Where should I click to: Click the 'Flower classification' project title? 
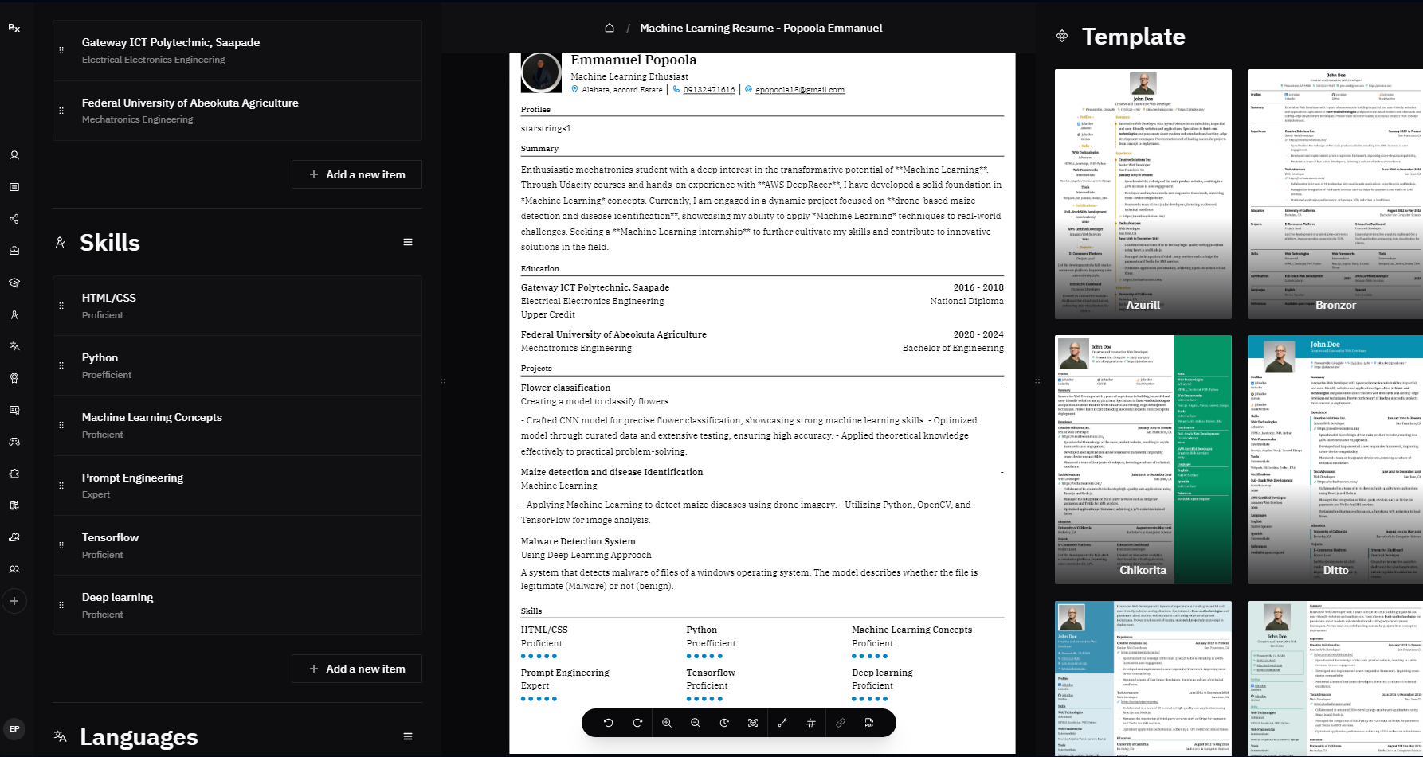[566, 388]
